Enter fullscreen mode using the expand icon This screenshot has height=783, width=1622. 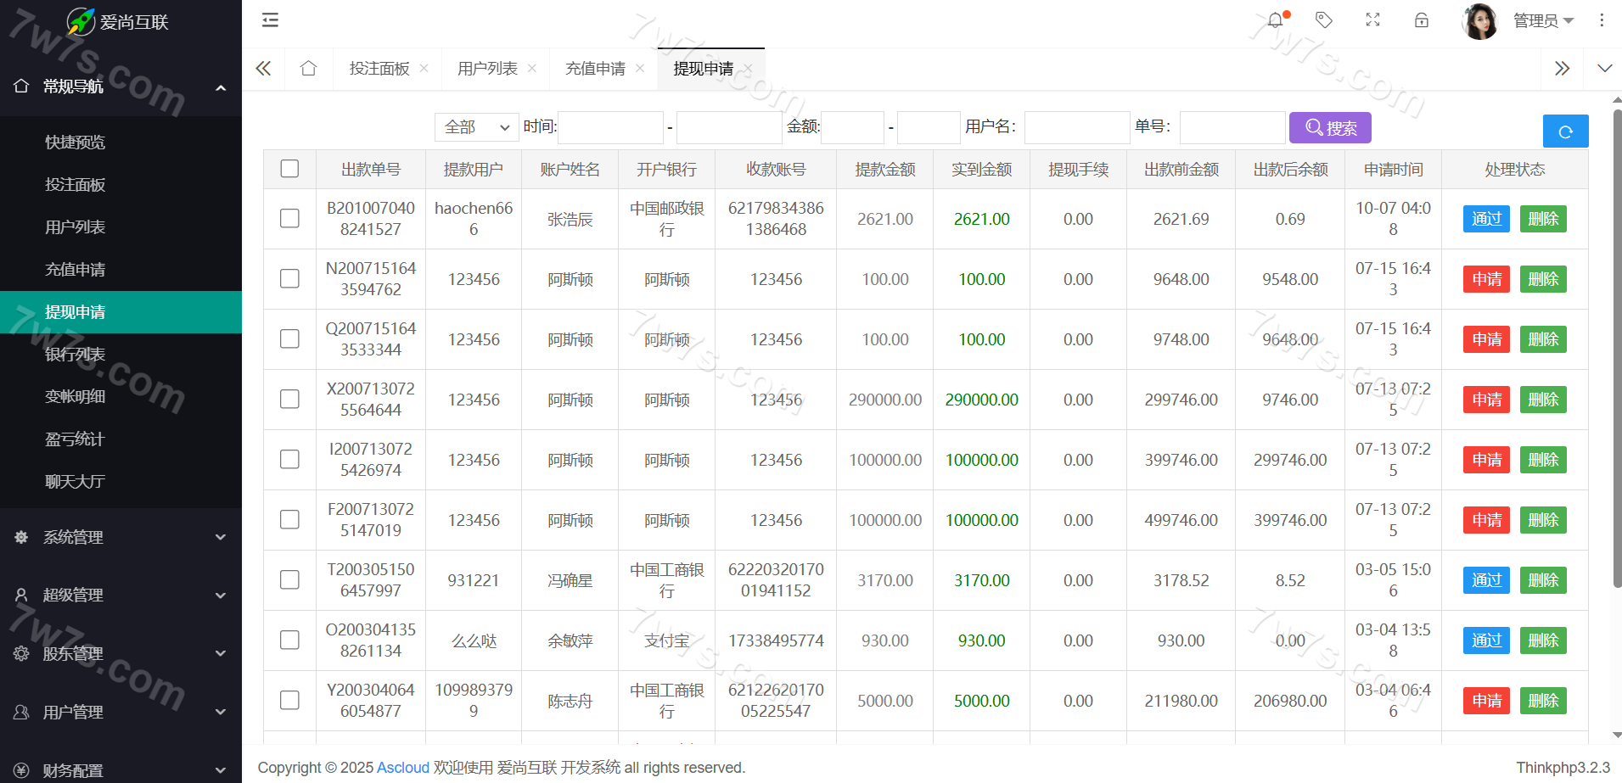pyautogui.click(x=1372, y=20)
